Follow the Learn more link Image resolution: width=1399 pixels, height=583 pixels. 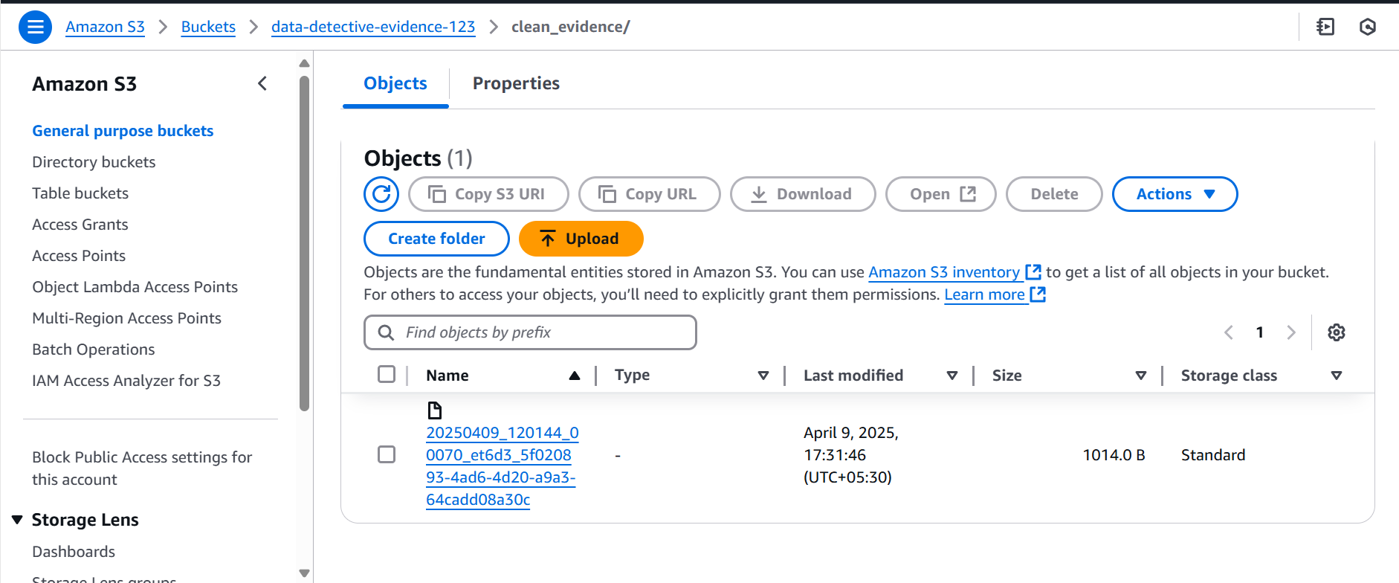995,294
